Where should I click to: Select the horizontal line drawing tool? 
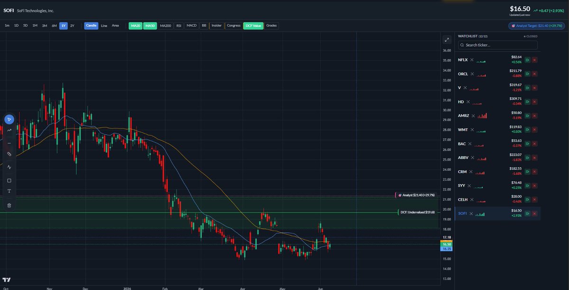point(9,143)
